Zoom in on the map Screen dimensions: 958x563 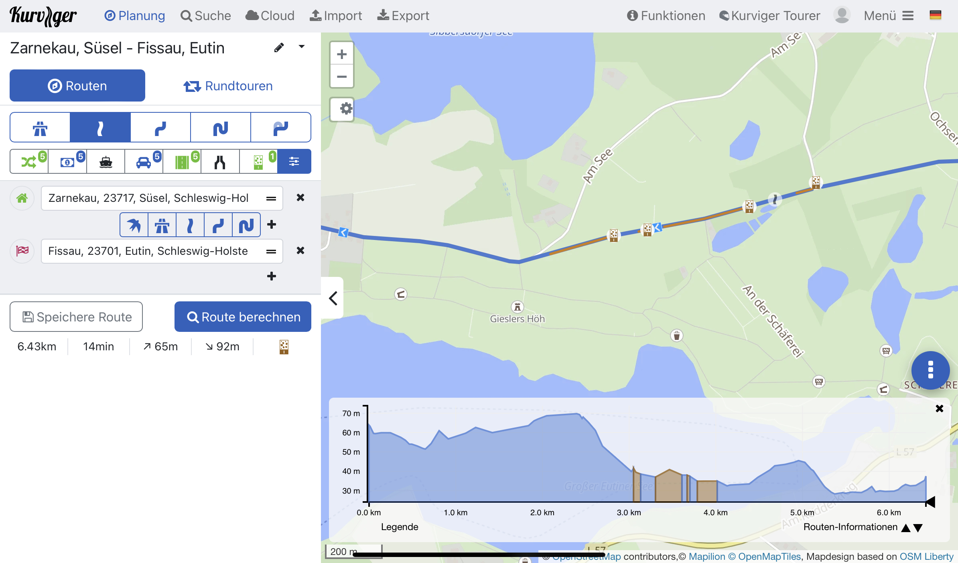[x=342, y=54]
